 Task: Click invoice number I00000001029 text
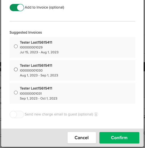pyautogui.click(x=31, y=47)
